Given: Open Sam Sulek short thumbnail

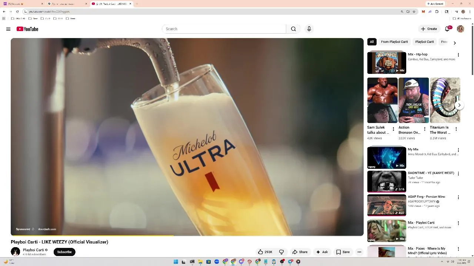Looking at the screenshot, I should [382, 100].
